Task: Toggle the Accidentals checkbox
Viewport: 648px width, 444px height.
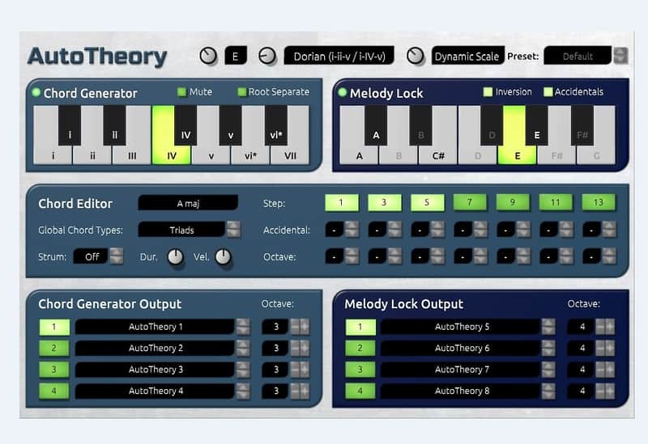Action: [x=548, y=91]
